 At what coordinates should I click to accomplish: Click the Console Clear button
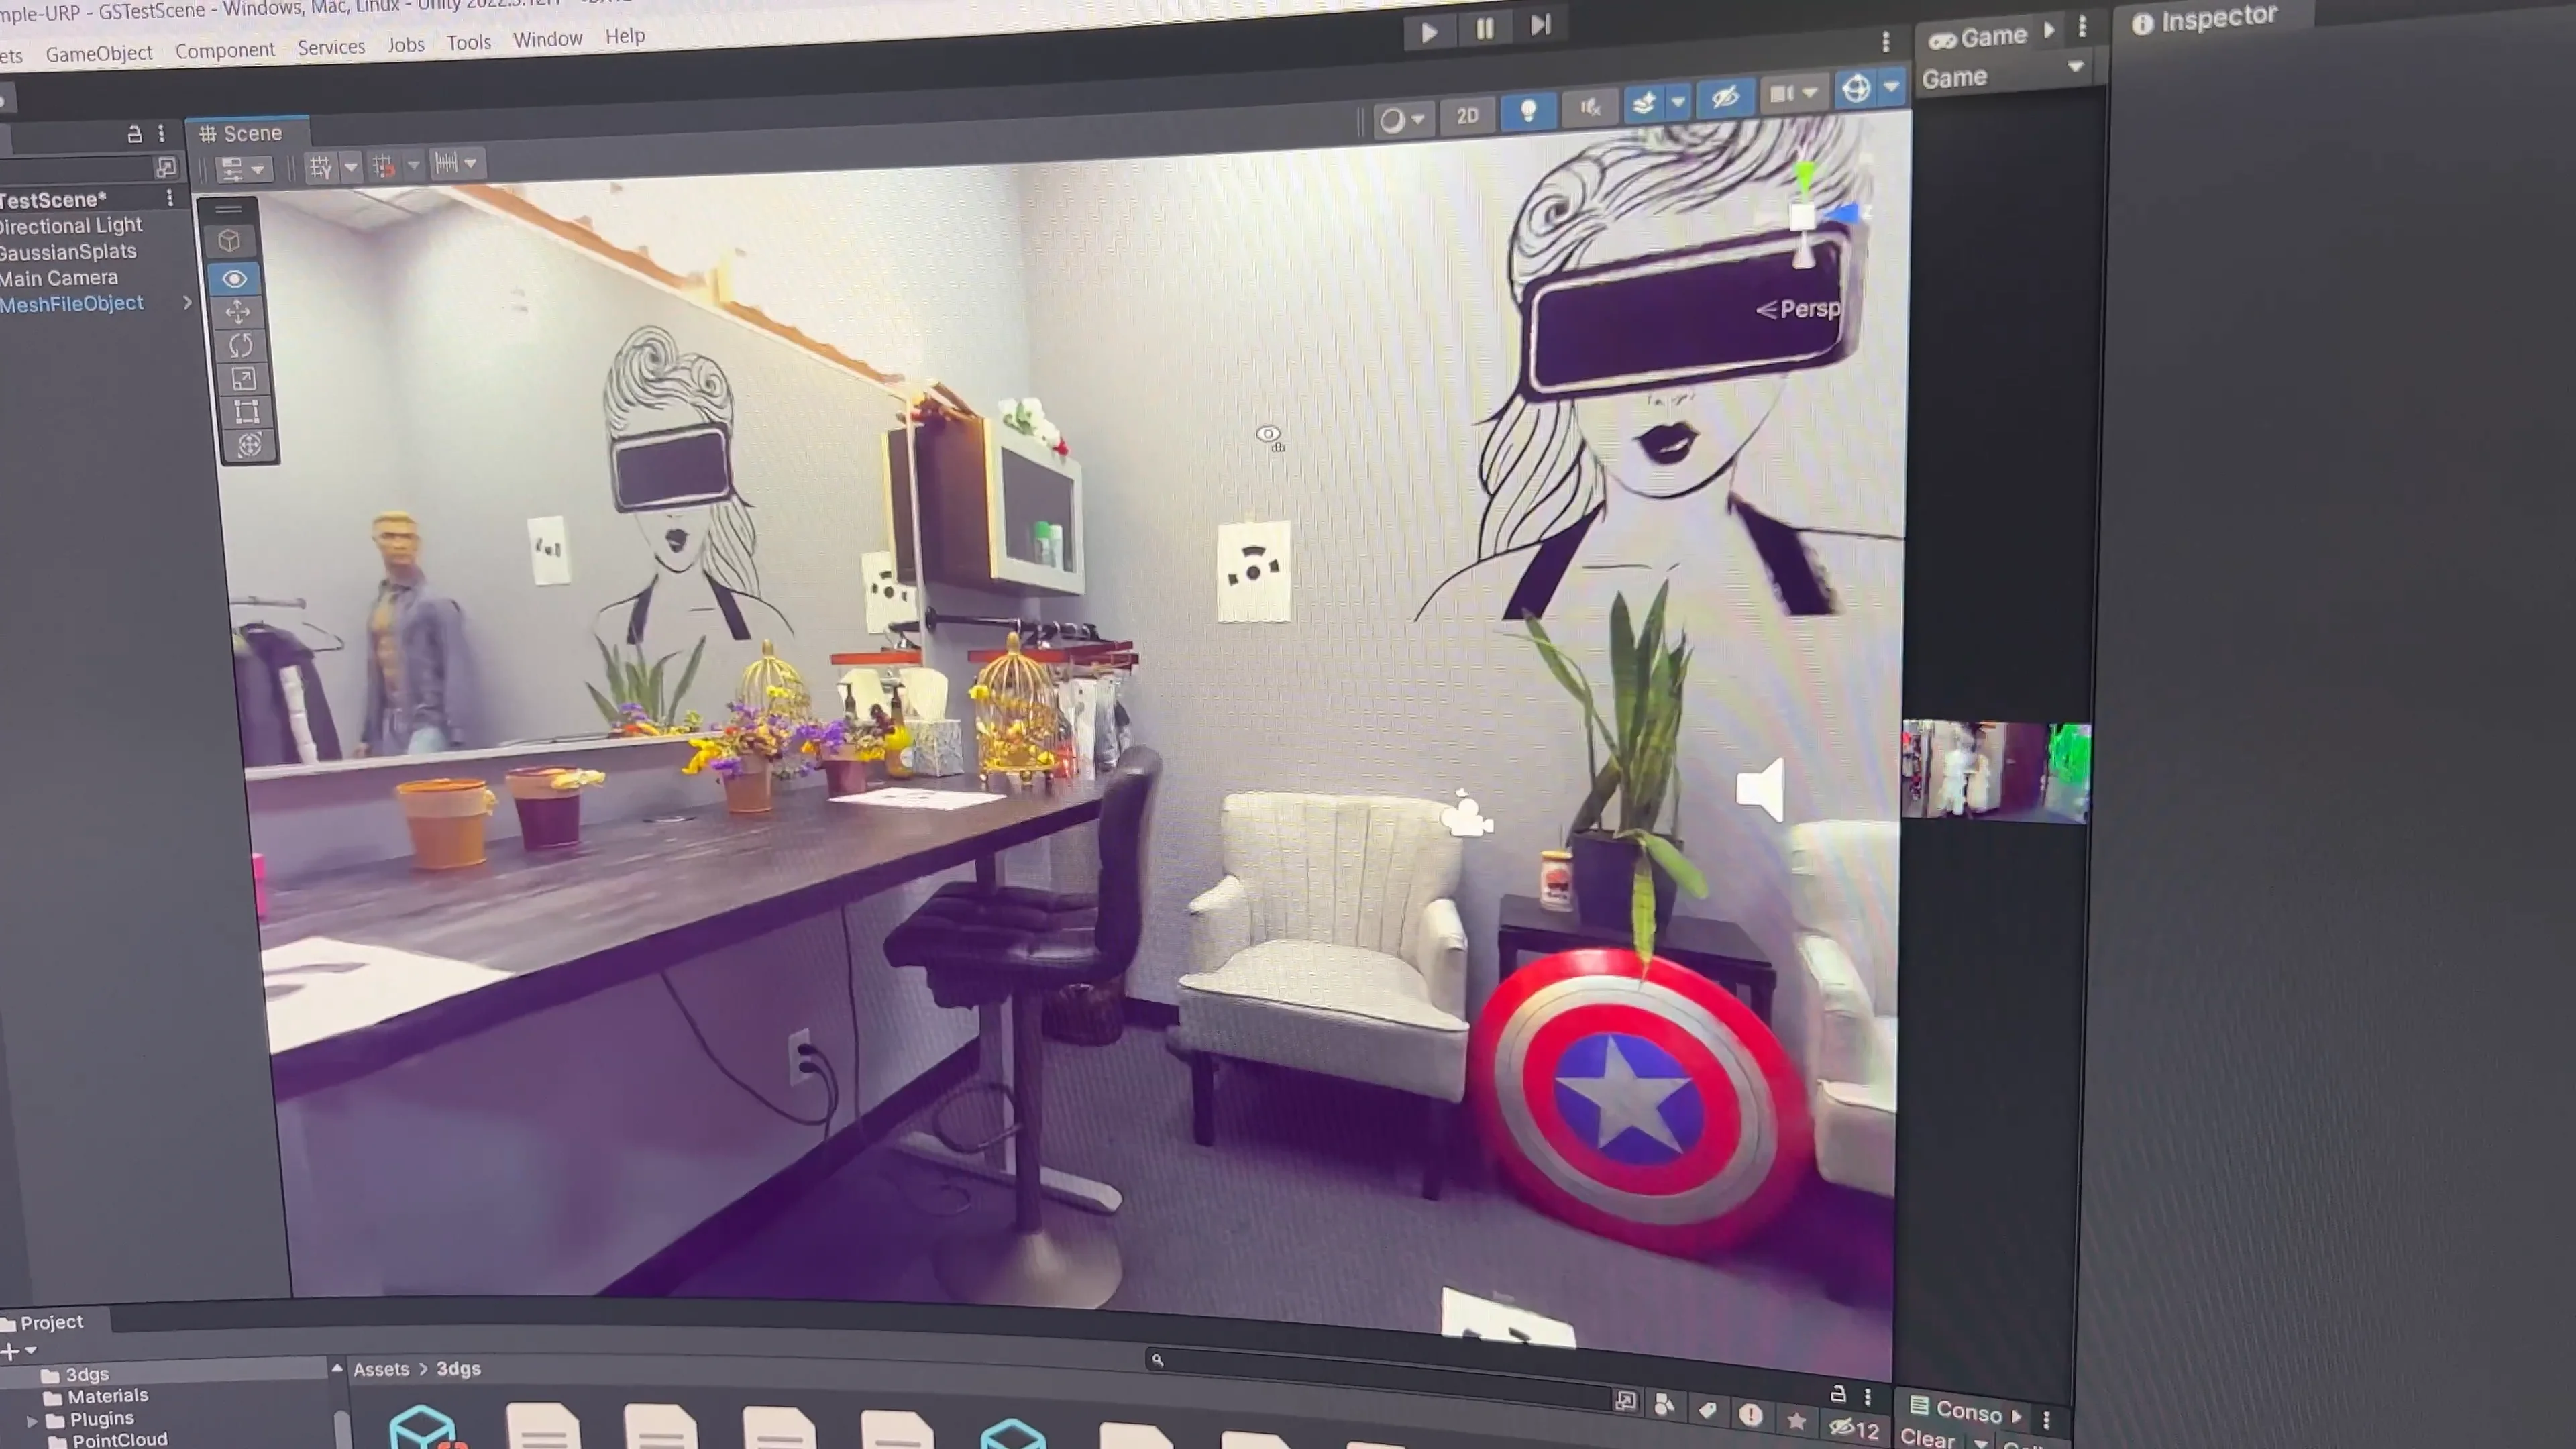[1927, 1438]
